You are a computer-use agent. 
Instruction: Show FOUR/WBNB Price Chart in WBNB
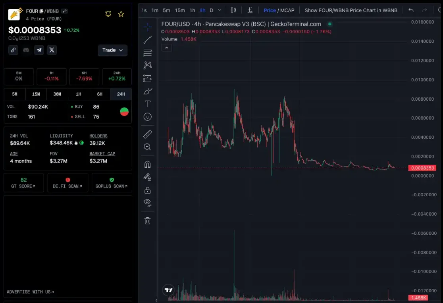point(351,10)
